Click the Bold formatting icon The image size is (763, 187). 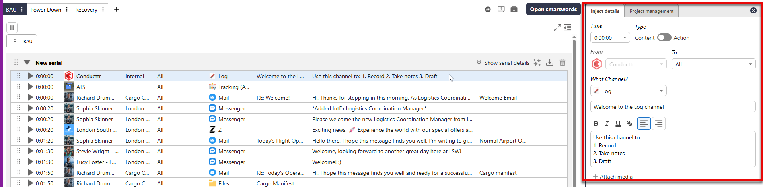point(596,123)
